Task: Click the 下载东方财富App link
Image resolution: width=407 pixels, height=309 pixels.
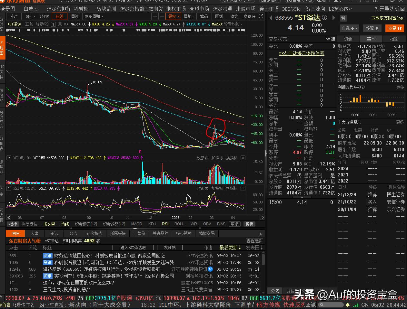Action: click(x=387, y=18)
